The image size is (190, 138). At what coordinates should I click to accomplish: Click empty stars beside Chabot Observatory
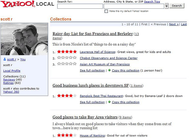pyautogui.click(x=67, y=58)
